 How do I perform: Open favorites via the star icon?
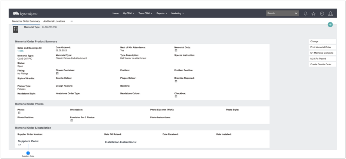pyautogui.click(x=313, y=13)
